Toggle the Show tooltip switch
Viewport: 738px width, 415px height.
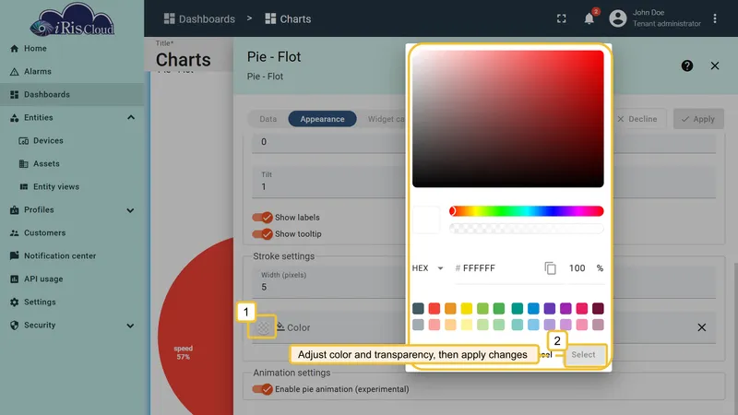[262, 234]
